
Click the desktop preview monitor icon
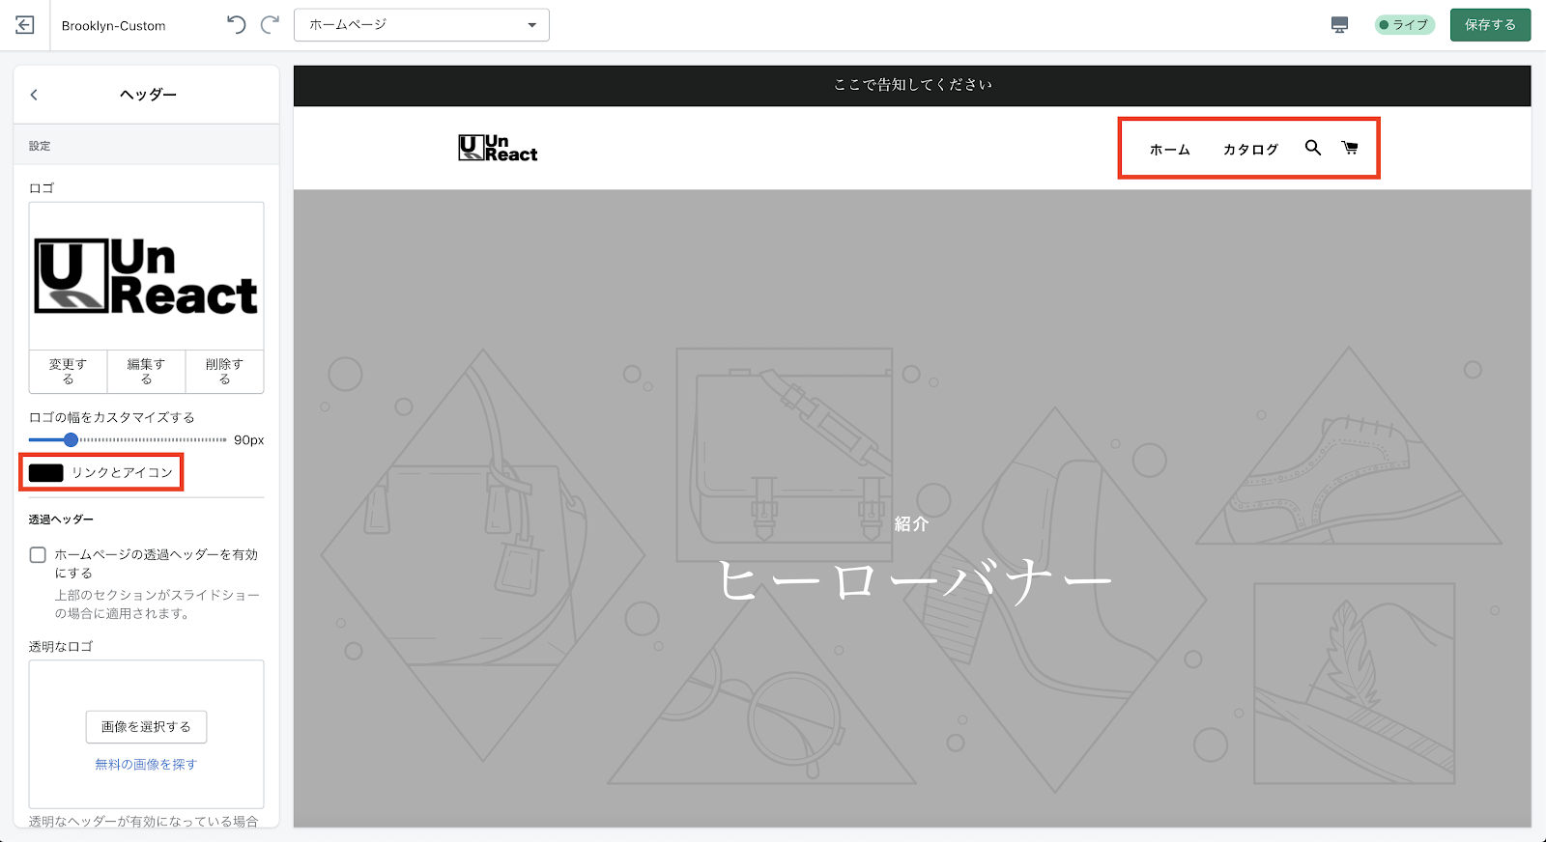click(1339, 25)
